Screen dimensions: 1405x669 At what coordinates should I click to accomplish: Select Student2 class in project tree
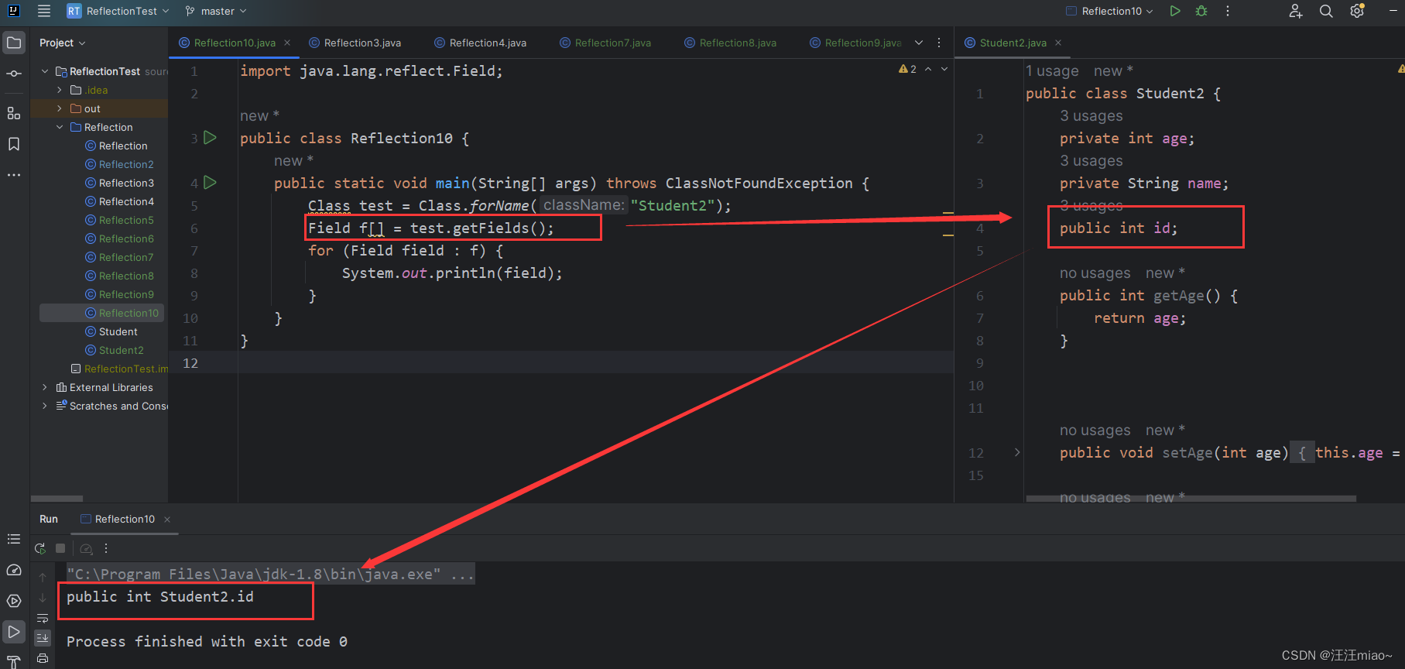121,350
